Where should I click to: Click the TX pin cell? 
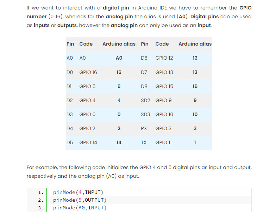(x=144, y=142)
